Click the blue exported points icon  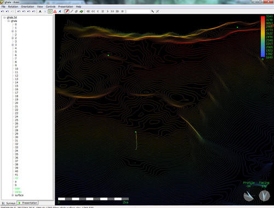click(x=60, y=11)
